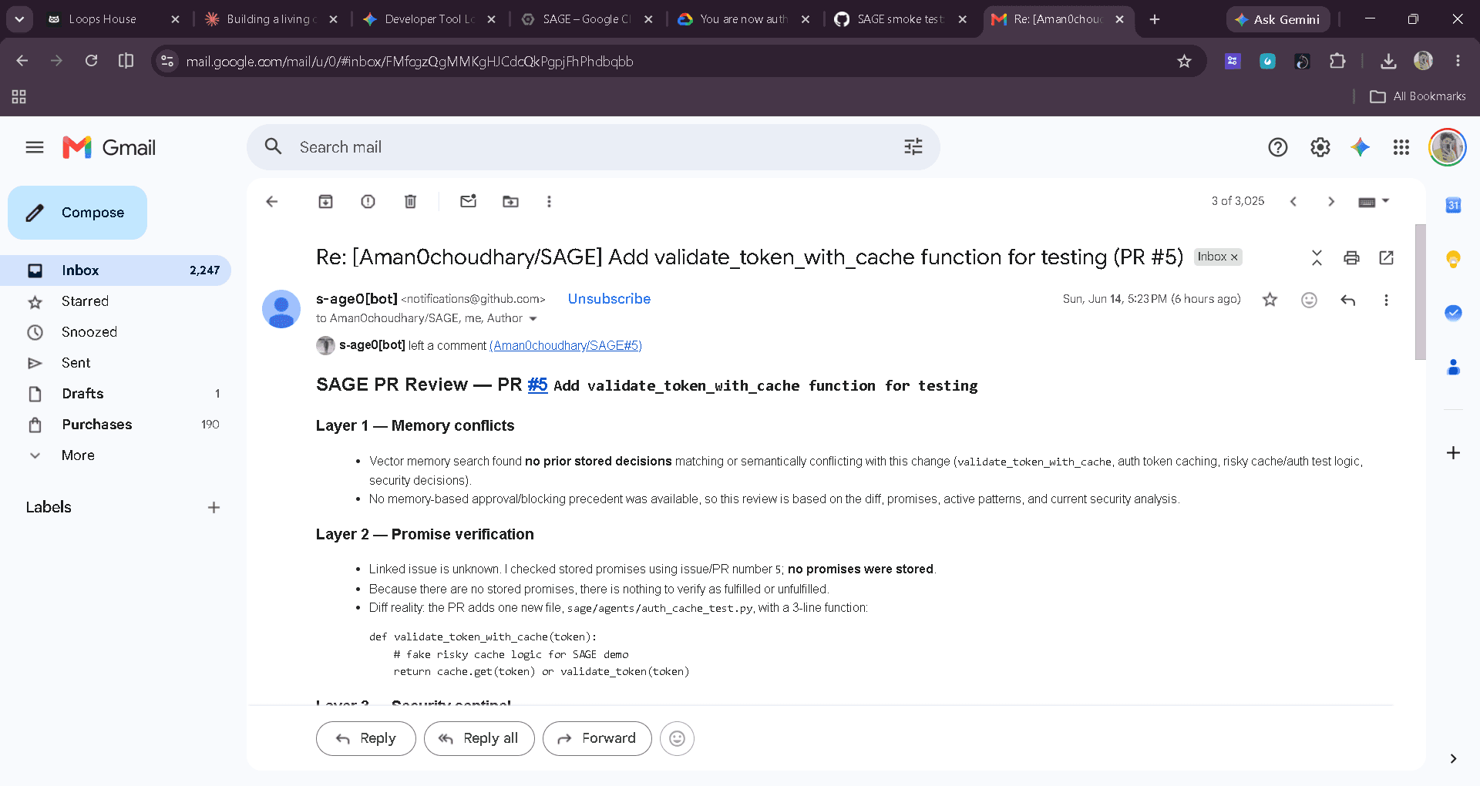
Task: Open the Purchases category
Action: click(116, 425)
